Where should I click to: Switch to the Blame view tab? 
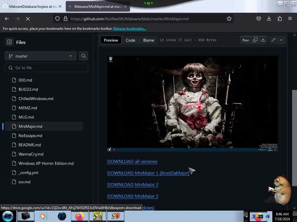(x=148, y=40)
